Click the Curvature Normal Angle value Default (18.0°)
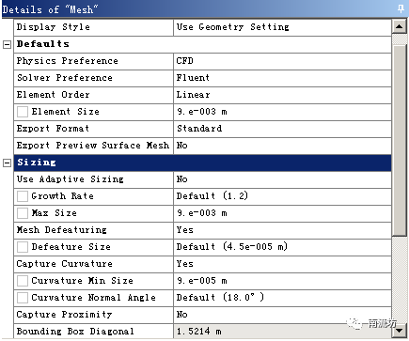Screen dimensions: 409x341 click(x=282, y=298)
